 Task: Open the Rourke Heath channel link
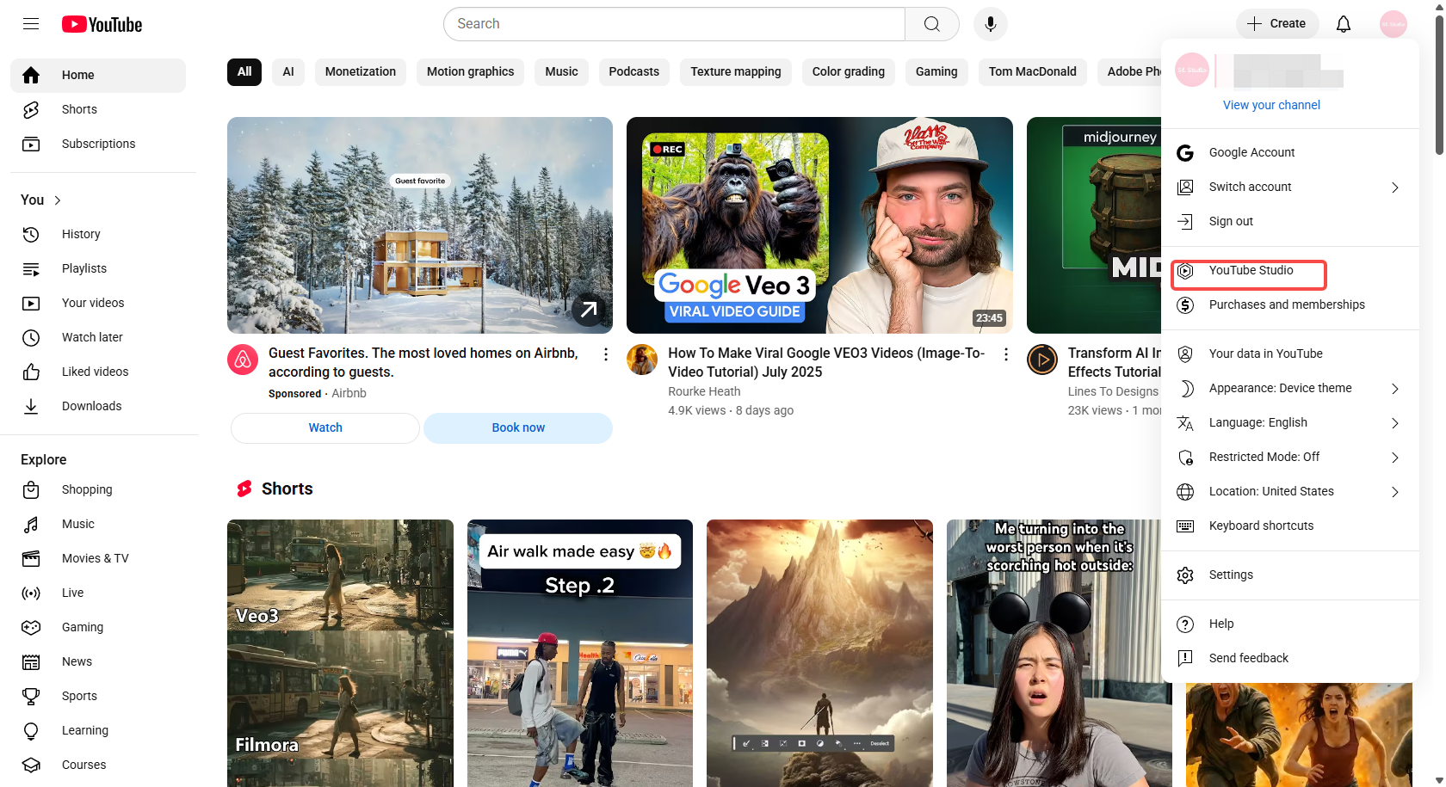pyautogui.click(x=704, y=391)
